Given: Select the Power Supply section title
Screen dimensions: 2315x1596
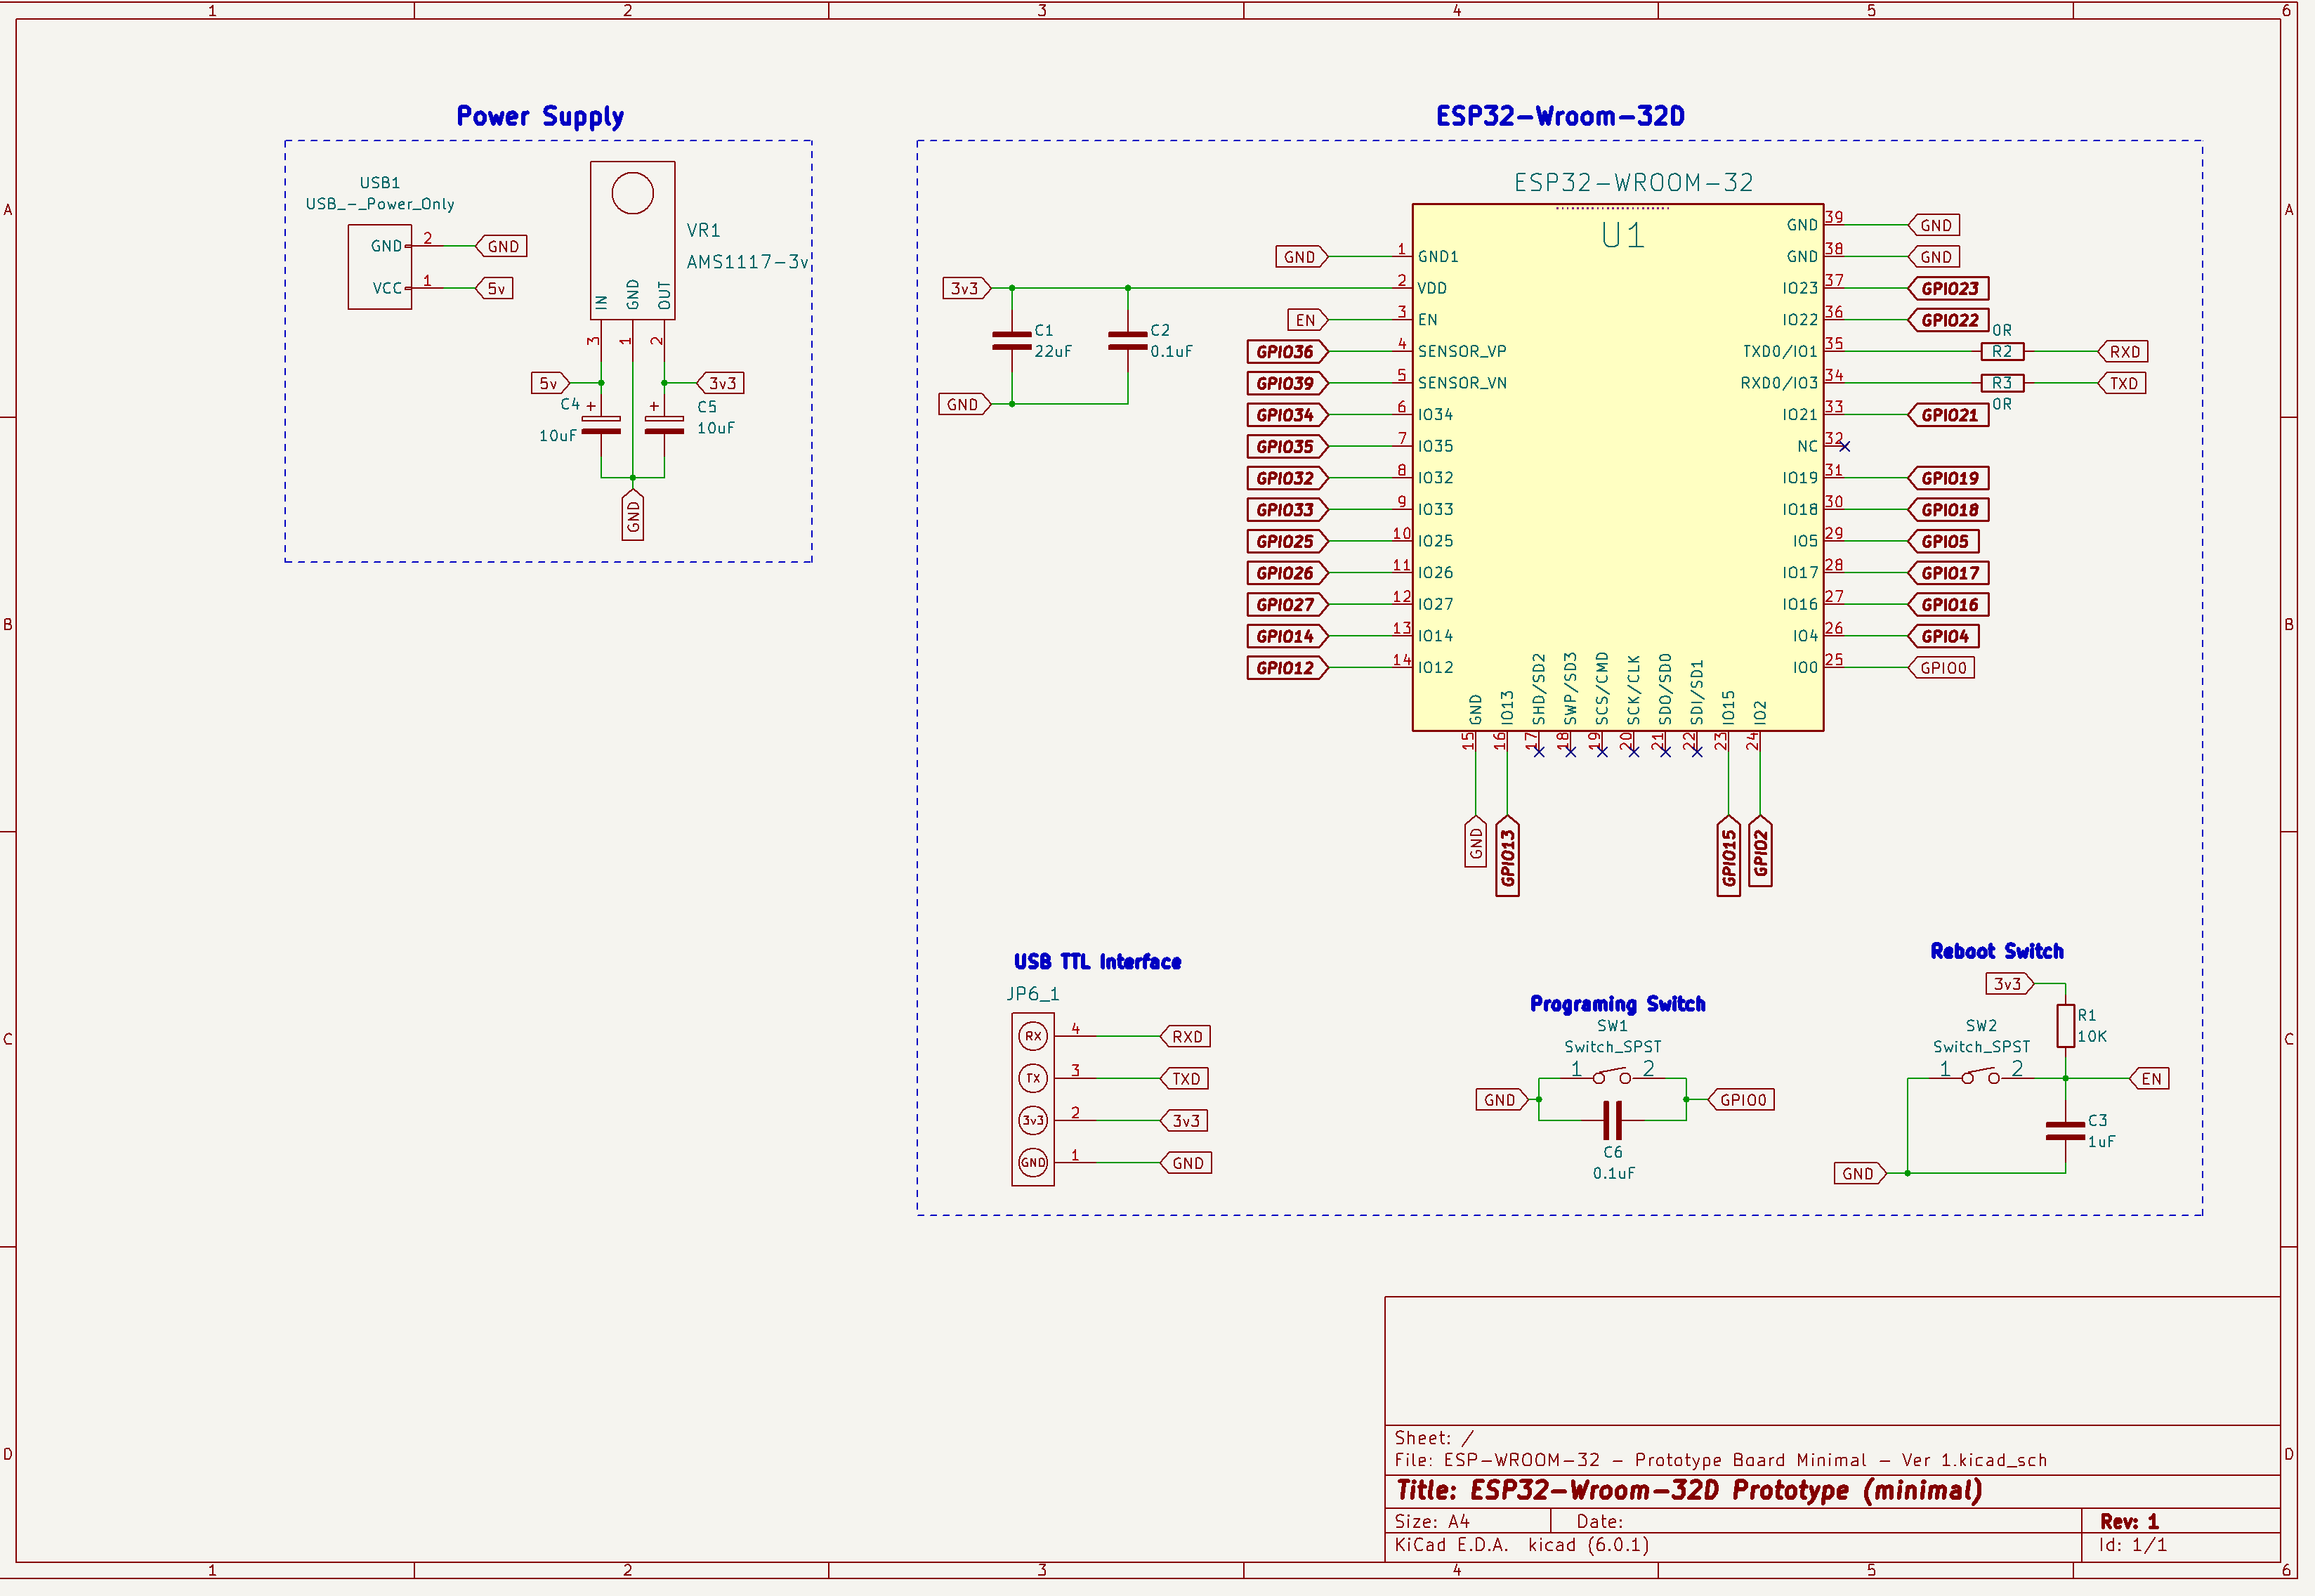Looking at the screenshot, I should coord(539,116).
